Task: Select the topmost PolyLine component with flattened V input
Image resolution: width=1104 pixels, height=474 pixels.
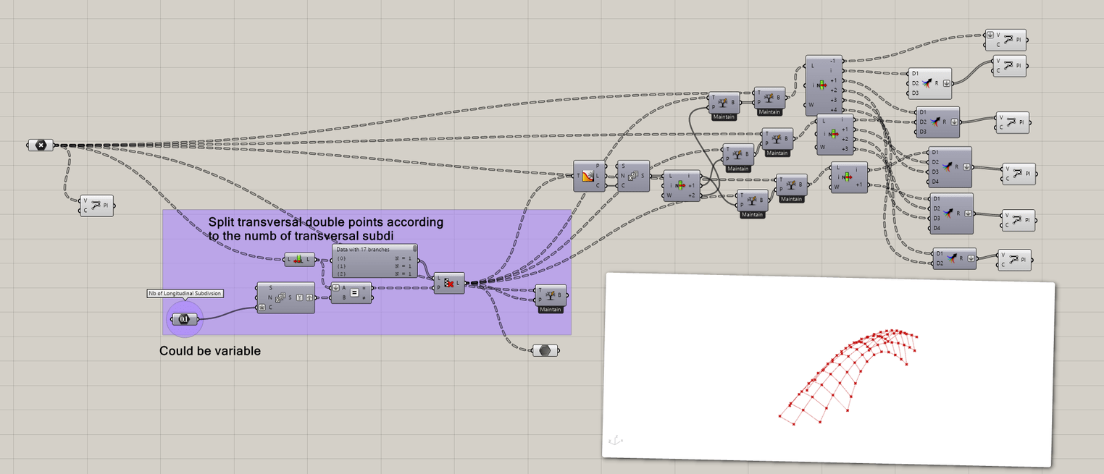Action: point(1006,40)
